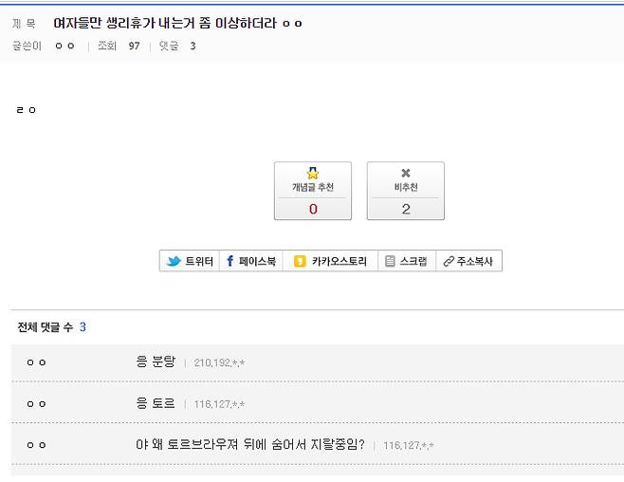Share the post via Facebook icon
The width and height of the screenshot is (624, 482).
pos(229,262)
